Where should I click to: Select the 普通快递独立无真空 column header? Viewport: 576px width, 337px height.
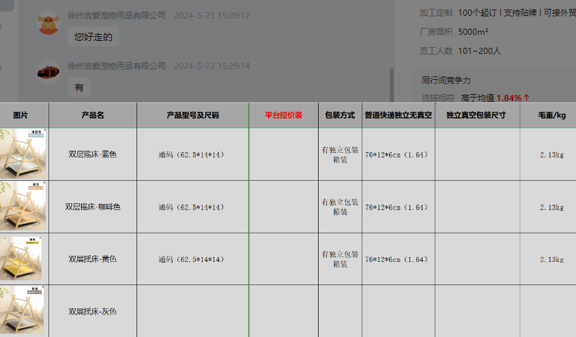pyautogui.click(x=399, y=115)
